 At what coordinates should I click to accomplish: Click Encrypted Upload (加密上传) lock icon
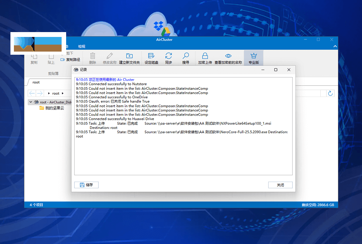205,58
